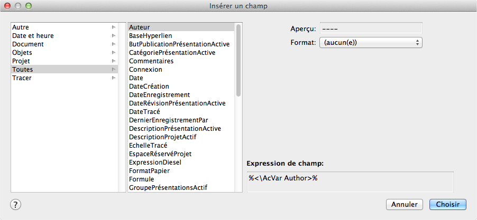Expand the Tracer category arrow
477x220 pixels.
pos(113,78)
